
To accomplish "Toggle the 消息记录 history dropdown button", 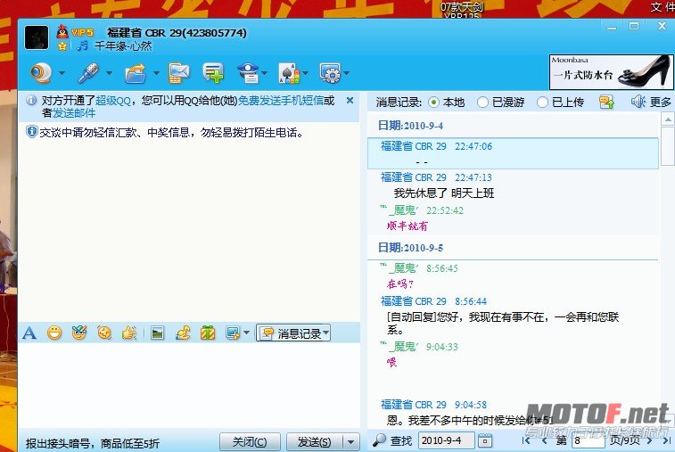I will click(x=293, y=333).
